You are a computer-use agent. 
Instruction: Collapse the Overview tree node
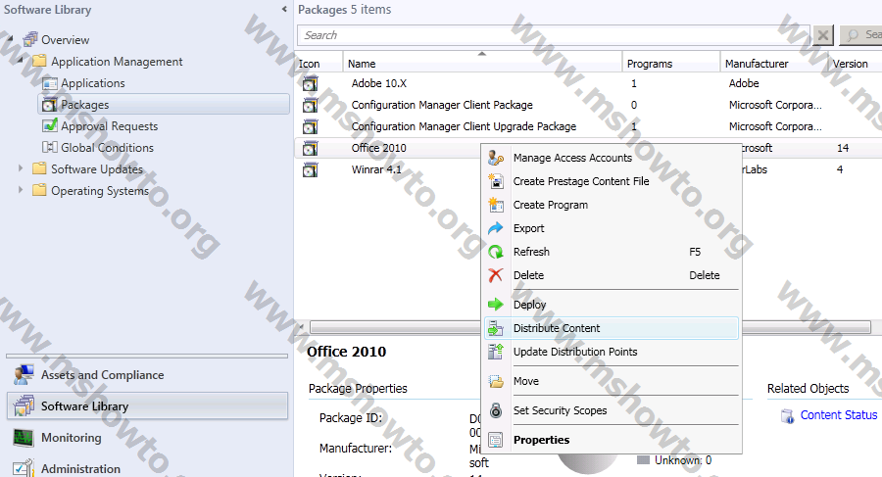click(x=10, y=38)
